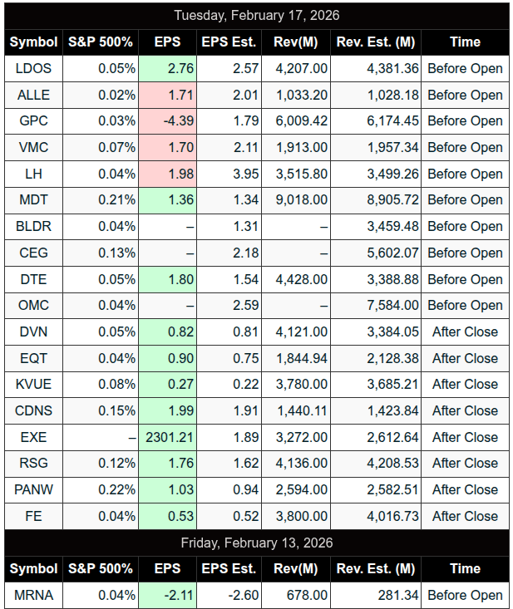Image resolution: width=513 pixels, height=609 pixels.
Task: Click the EXE symbol cell
Action: coord(33,437)
